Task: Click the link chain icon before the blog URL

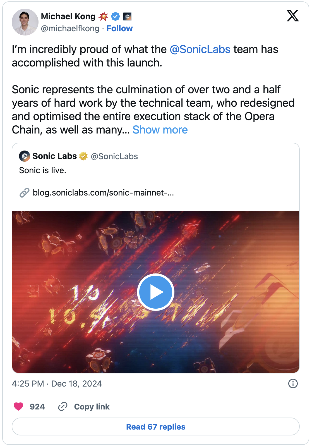Action: pyautogui.click(x=24, y=193)
